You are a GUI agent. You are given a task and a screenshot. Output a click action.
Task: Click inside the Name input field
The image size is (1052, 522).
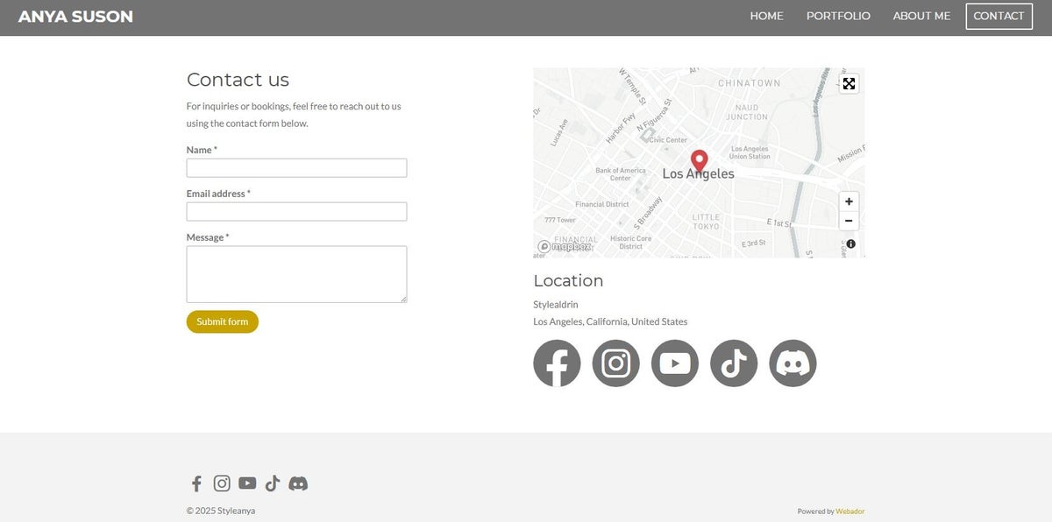coord(296,167)
